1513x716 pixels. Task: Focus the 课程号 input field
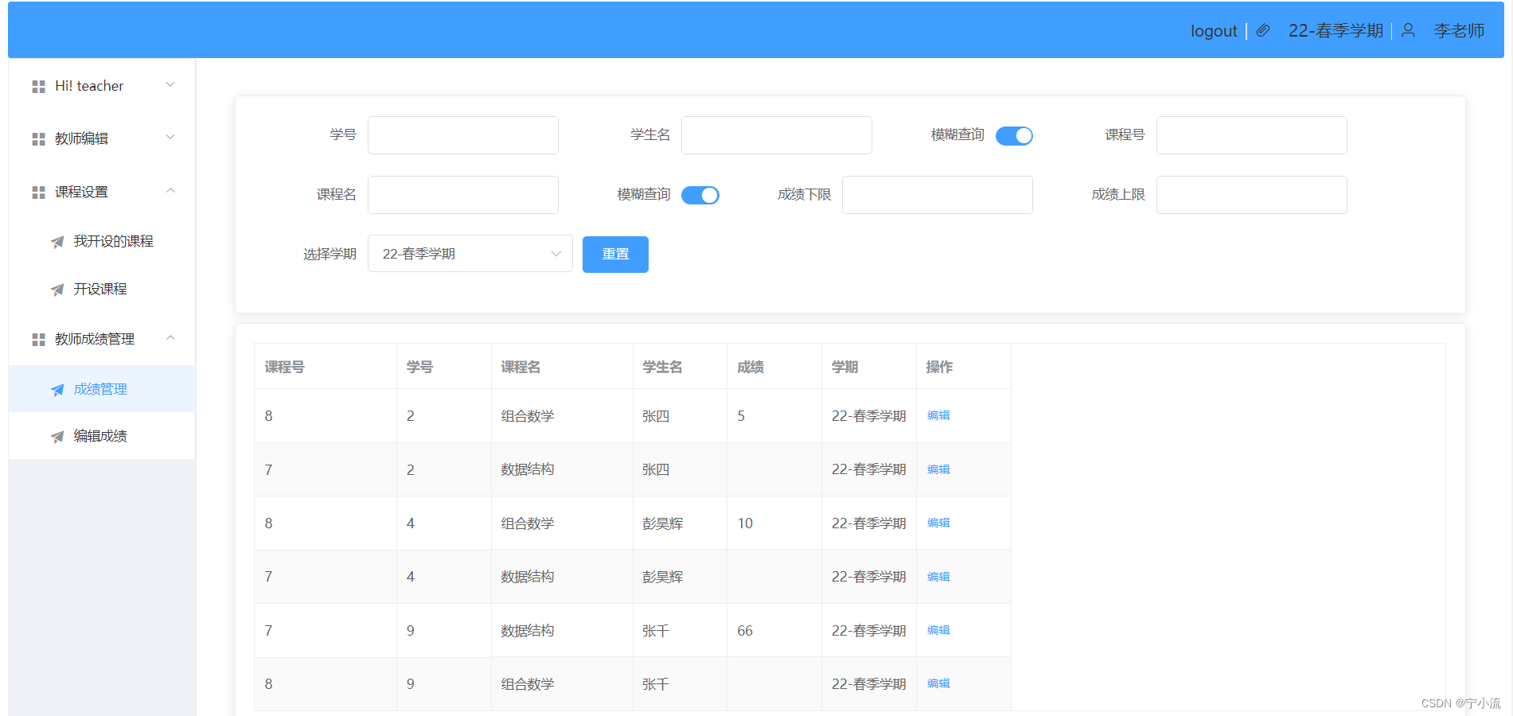[x=1252, y=135]
